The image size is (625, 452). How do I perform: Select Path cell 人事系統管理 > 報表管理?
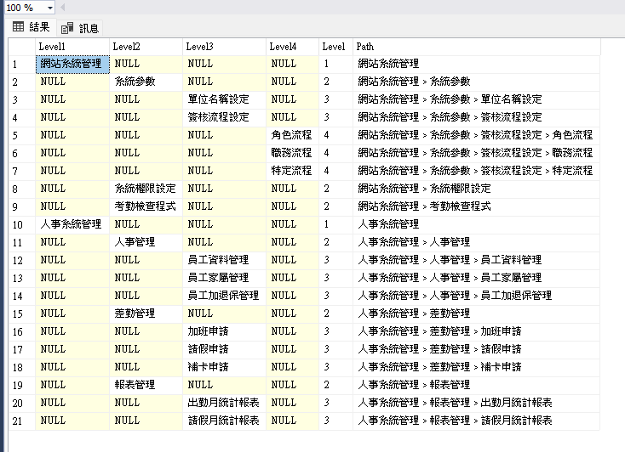click(477, 385)
